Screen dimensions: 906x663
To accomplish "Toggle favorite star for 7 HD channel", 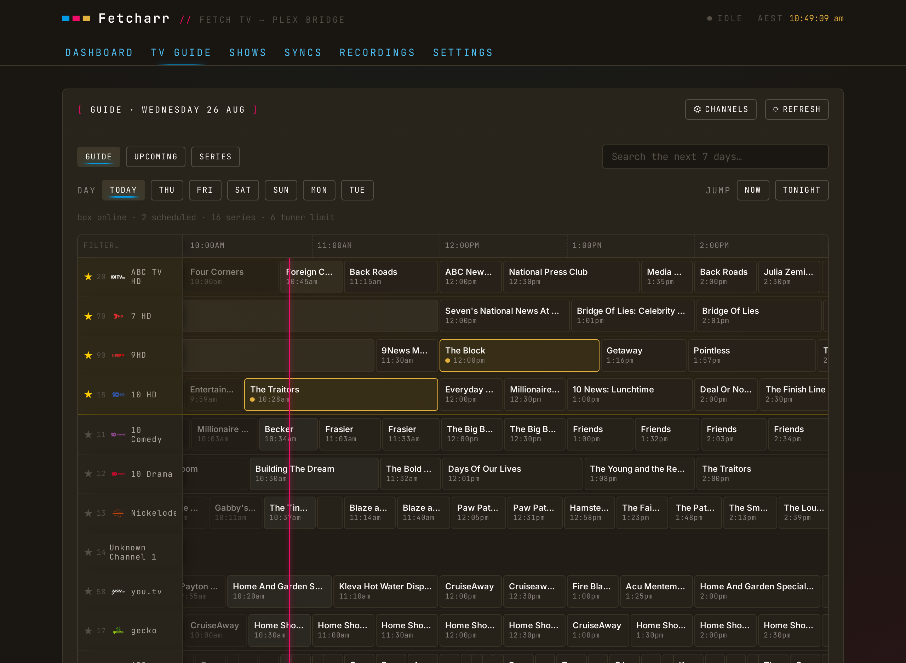I will (88, 316).
